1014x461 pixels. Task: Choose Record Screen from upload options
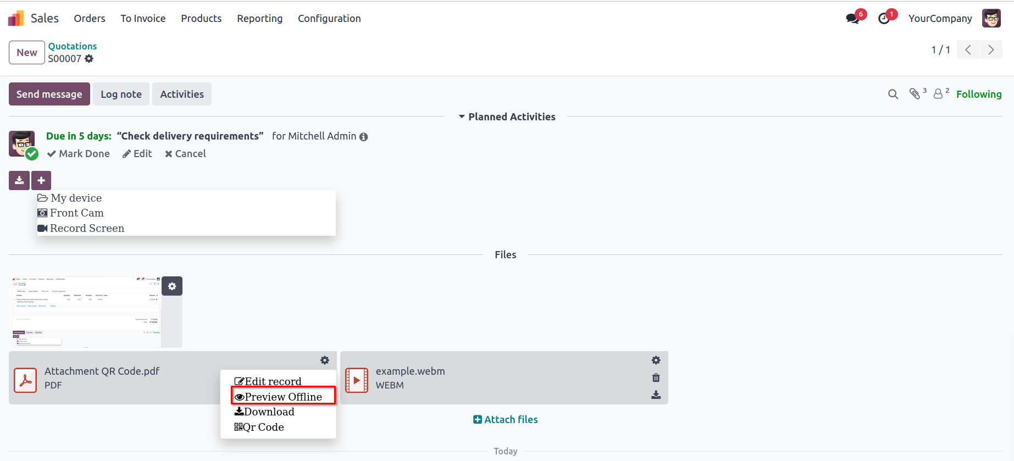(x=87, y=228)
